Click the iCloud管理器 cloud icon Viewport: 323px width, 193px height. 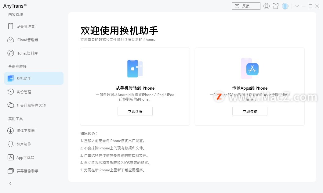(10, 40)
